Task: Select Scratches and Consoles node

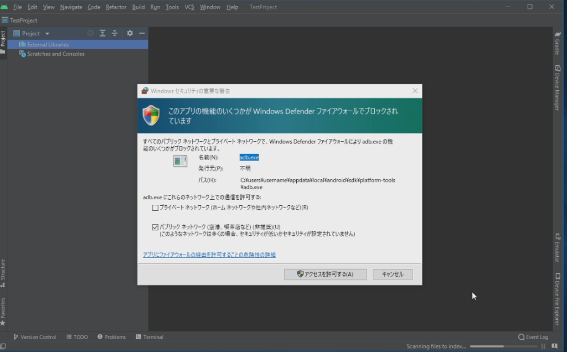Action: (x=55, y=54)
